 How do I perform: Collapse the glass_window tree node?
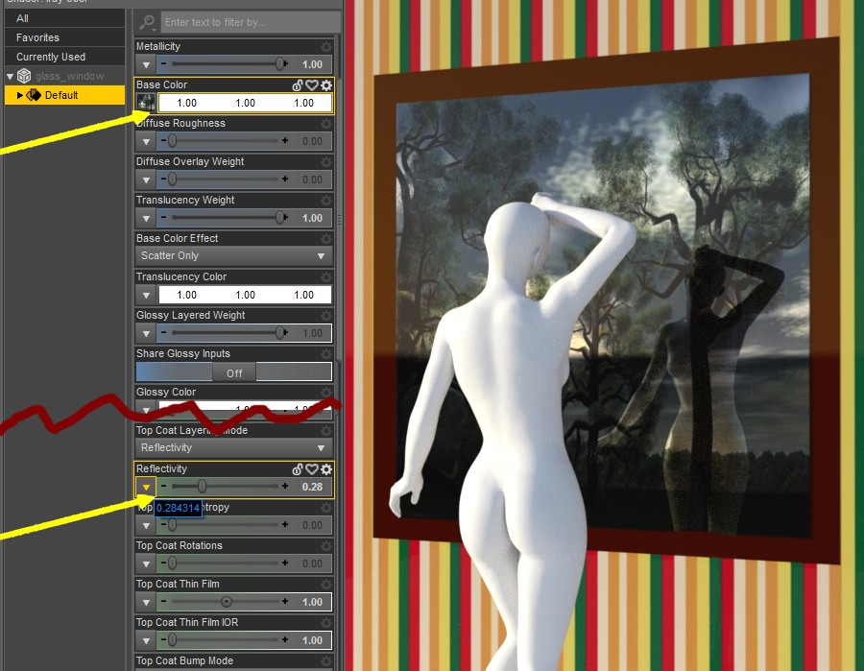[x=10, y=76]
